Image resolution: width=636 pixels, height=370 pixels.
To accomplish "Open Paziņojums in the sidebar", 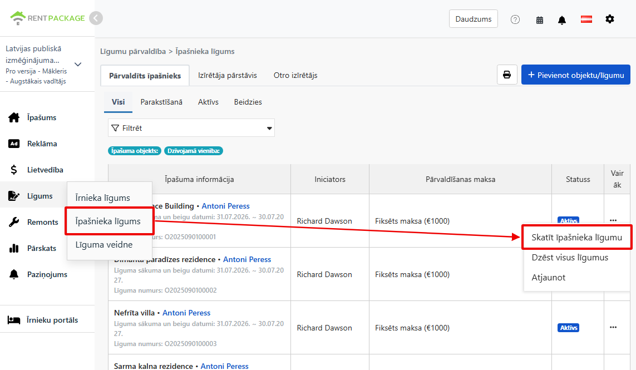I will tap(47, 275).
